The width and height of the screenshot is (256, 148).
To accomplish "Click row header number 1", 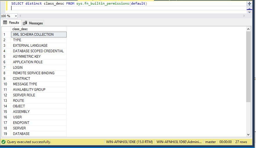I will 6,35.
